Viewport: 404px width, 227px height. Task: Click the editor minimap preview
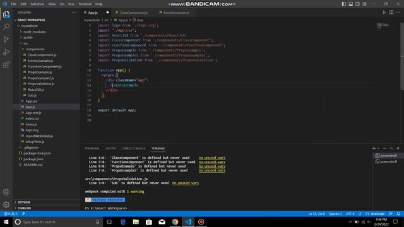point(383,26)
